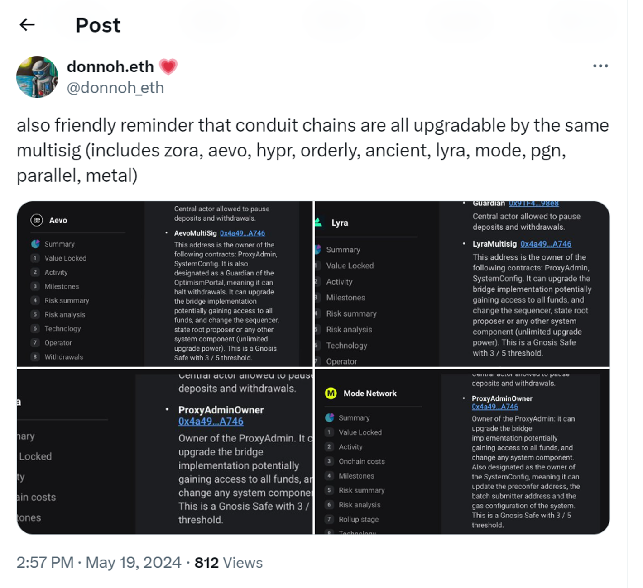Click the @donnoh_eth handle
This screenshot has height=588, width=643.
[115, 87]
